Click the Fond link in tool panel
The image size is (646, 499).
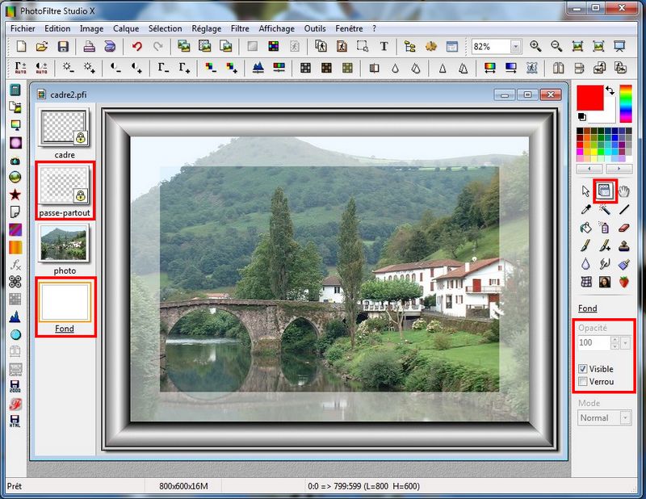click(587, 308)
